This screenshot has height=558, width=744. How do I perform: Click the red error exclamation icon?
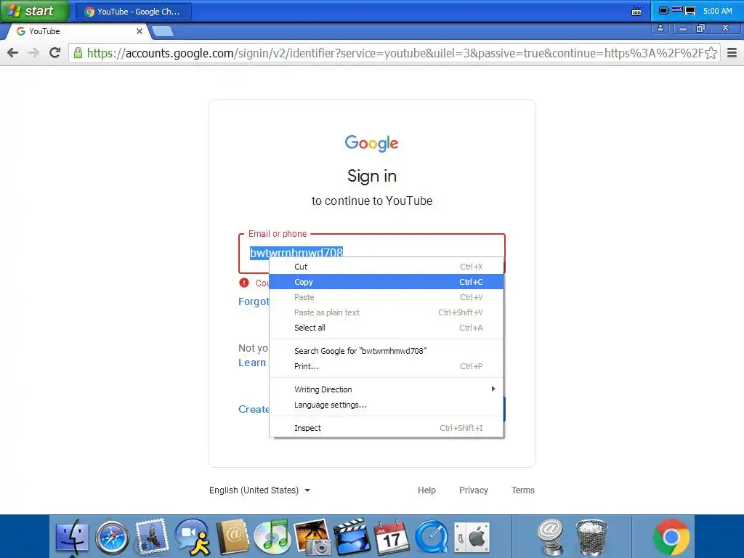click(244, 283)
